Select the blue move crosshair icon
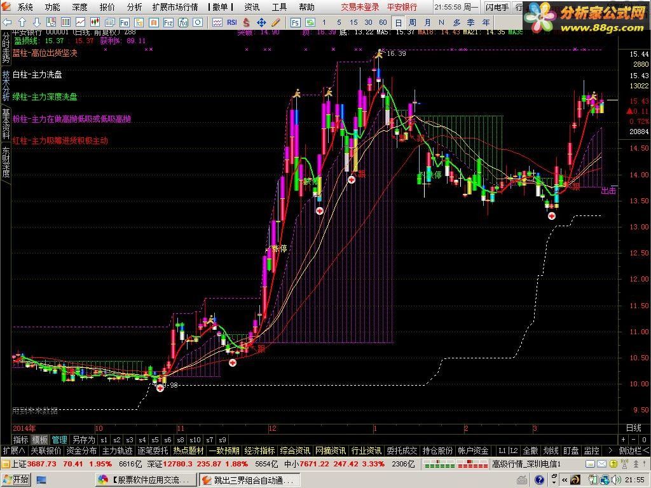Viewport: 651px width, 488px height. tap(261, 22)
